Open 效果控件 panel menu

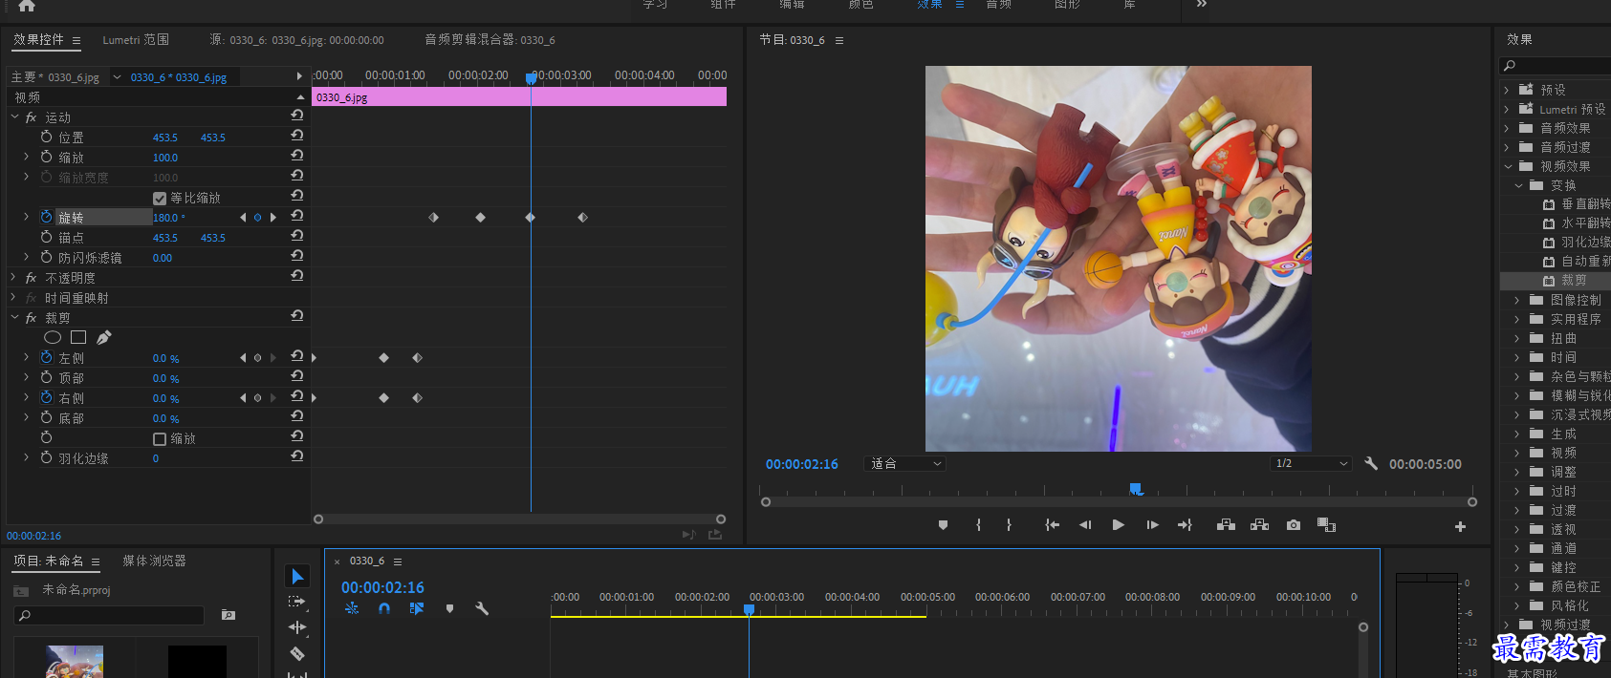76,41
